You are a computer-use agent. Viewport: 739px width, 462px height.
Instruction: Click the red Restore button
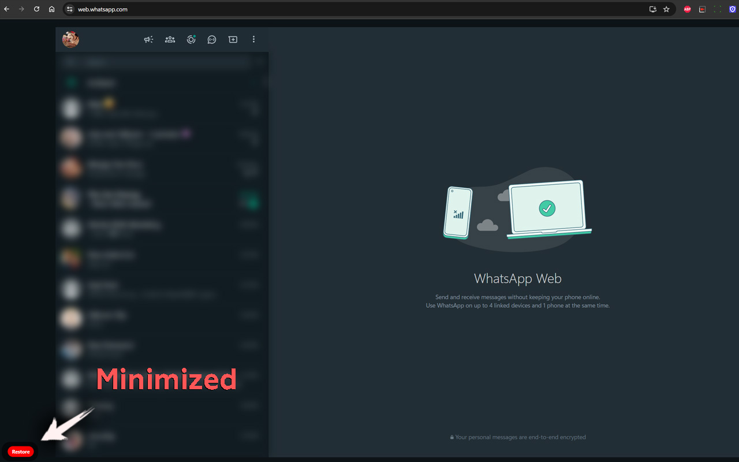coord(21,452)
